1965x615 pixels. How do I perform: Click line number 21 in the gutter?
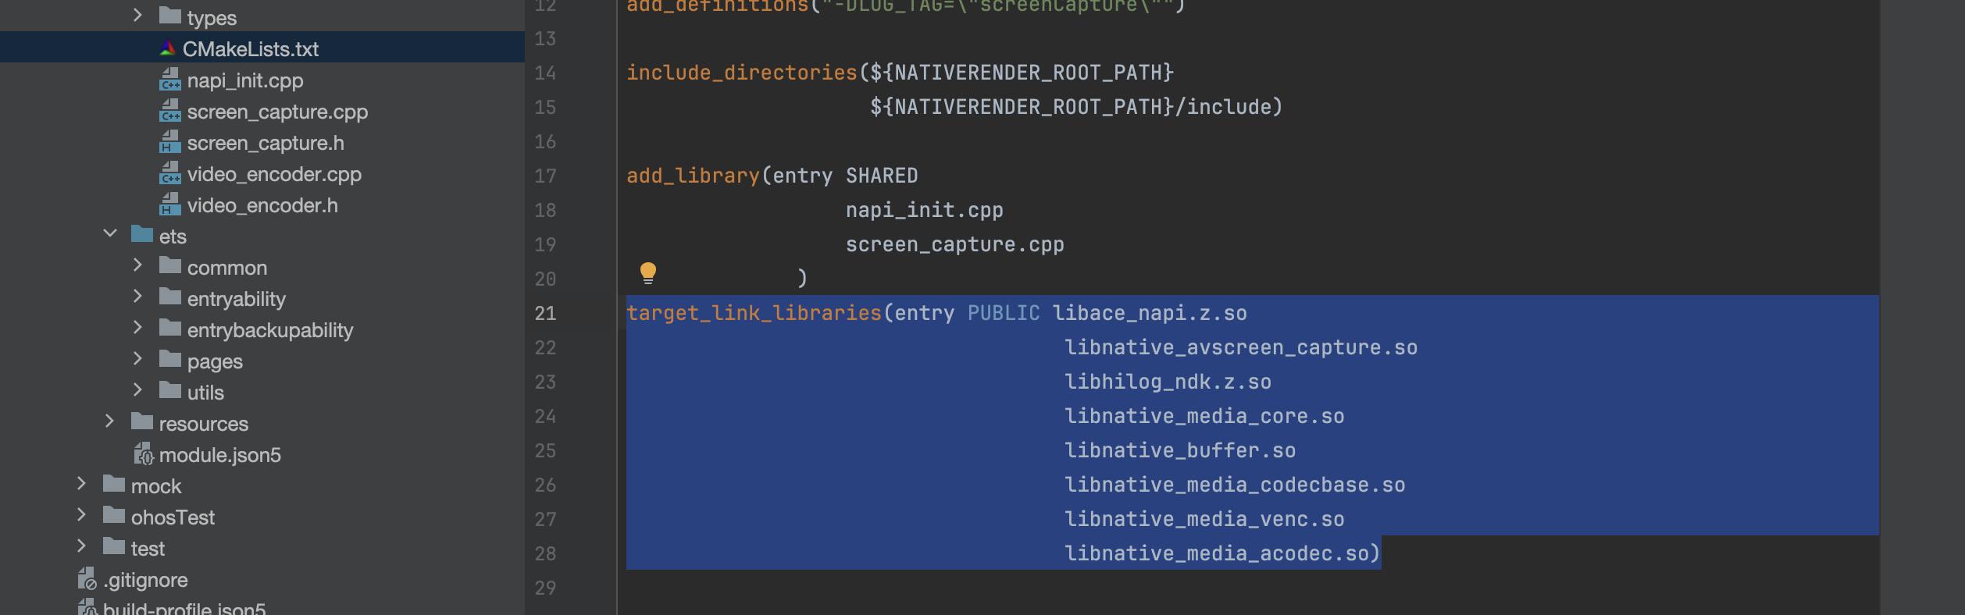(545, 313)
